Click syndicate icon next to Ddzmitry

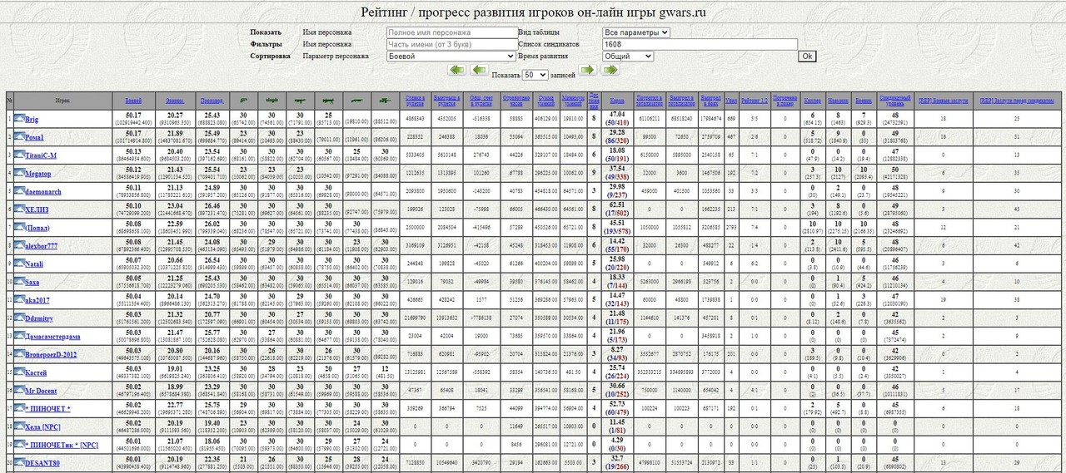[19, 318]
